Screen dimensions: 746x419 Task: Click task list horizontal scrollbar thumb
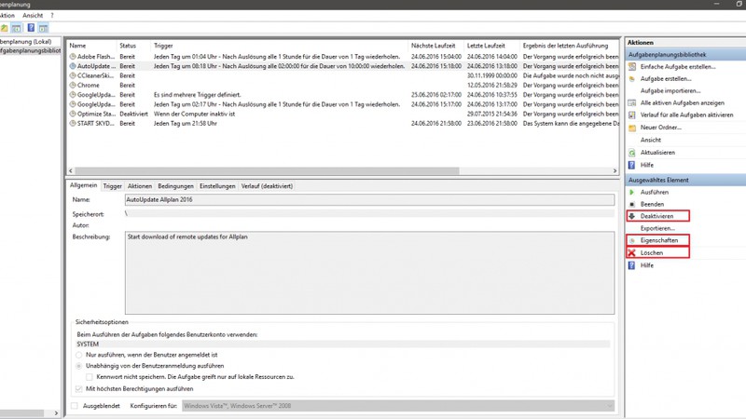tap(267, 170)
